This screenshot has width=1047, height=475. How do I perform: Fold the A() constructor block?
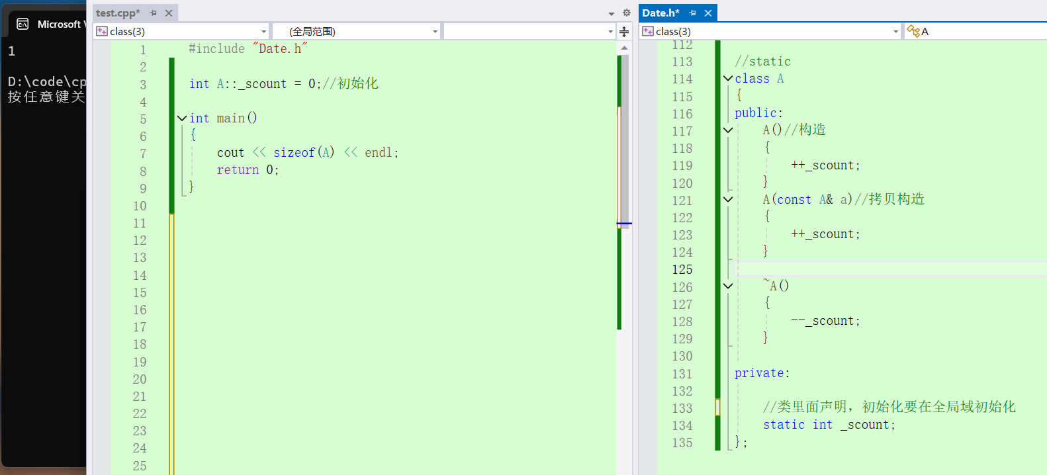coord(728,130)
